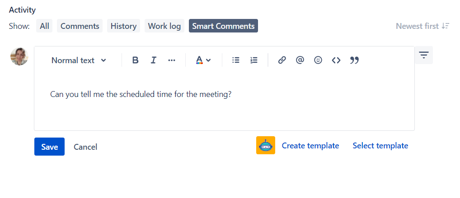
Task: Toggle Newest first sort order
Action: [x=422, y=26]
